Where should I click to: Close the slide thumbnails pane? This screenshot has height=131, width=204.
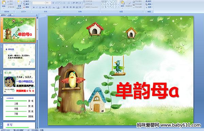point(37,15)
